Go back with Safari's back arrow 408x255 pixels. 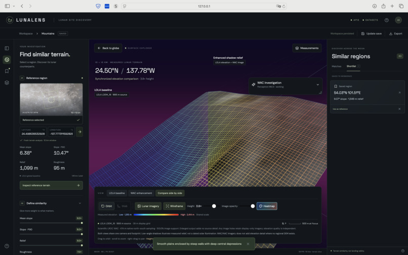click(22, 6)
